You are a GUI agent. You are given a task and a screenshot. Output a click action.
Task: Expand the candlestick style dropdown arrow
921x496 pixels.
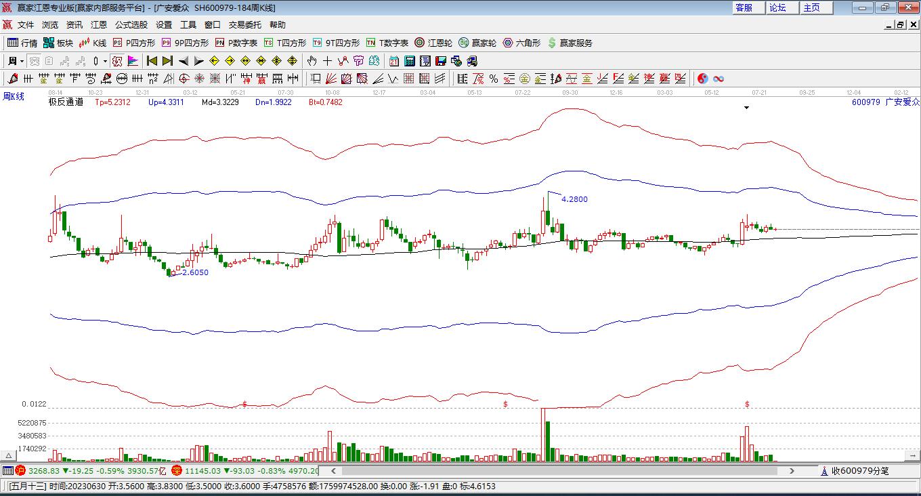105,61
